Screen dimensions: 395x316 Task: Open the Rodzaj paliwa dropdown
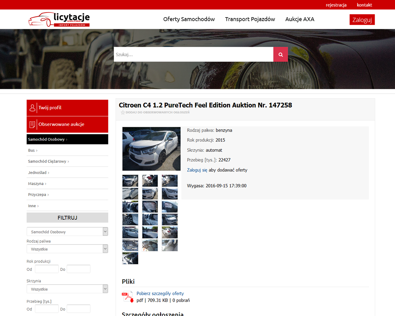click(67, 249)
